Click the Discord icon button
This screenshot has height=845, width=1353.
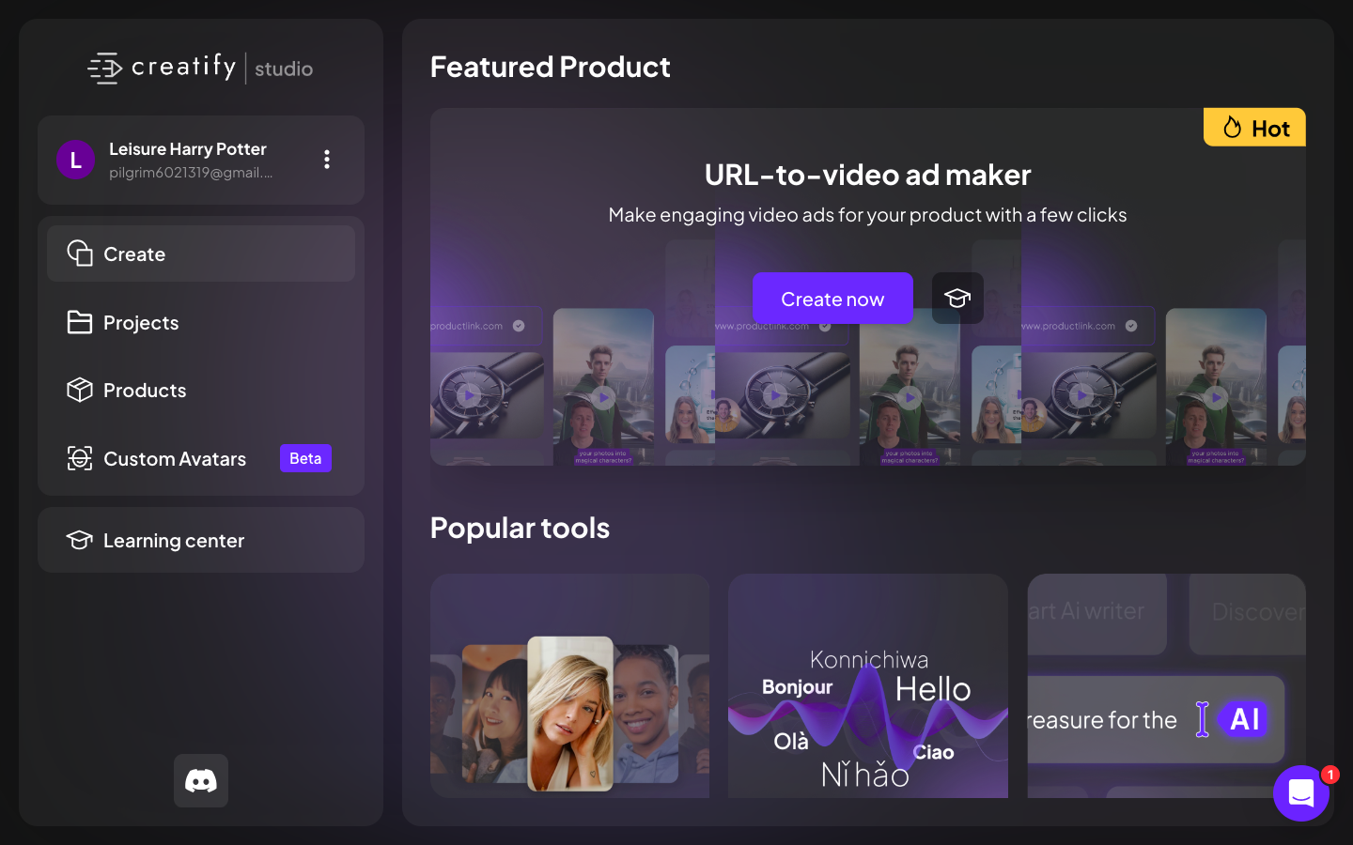pyautogui.click(x=201, y=780)
